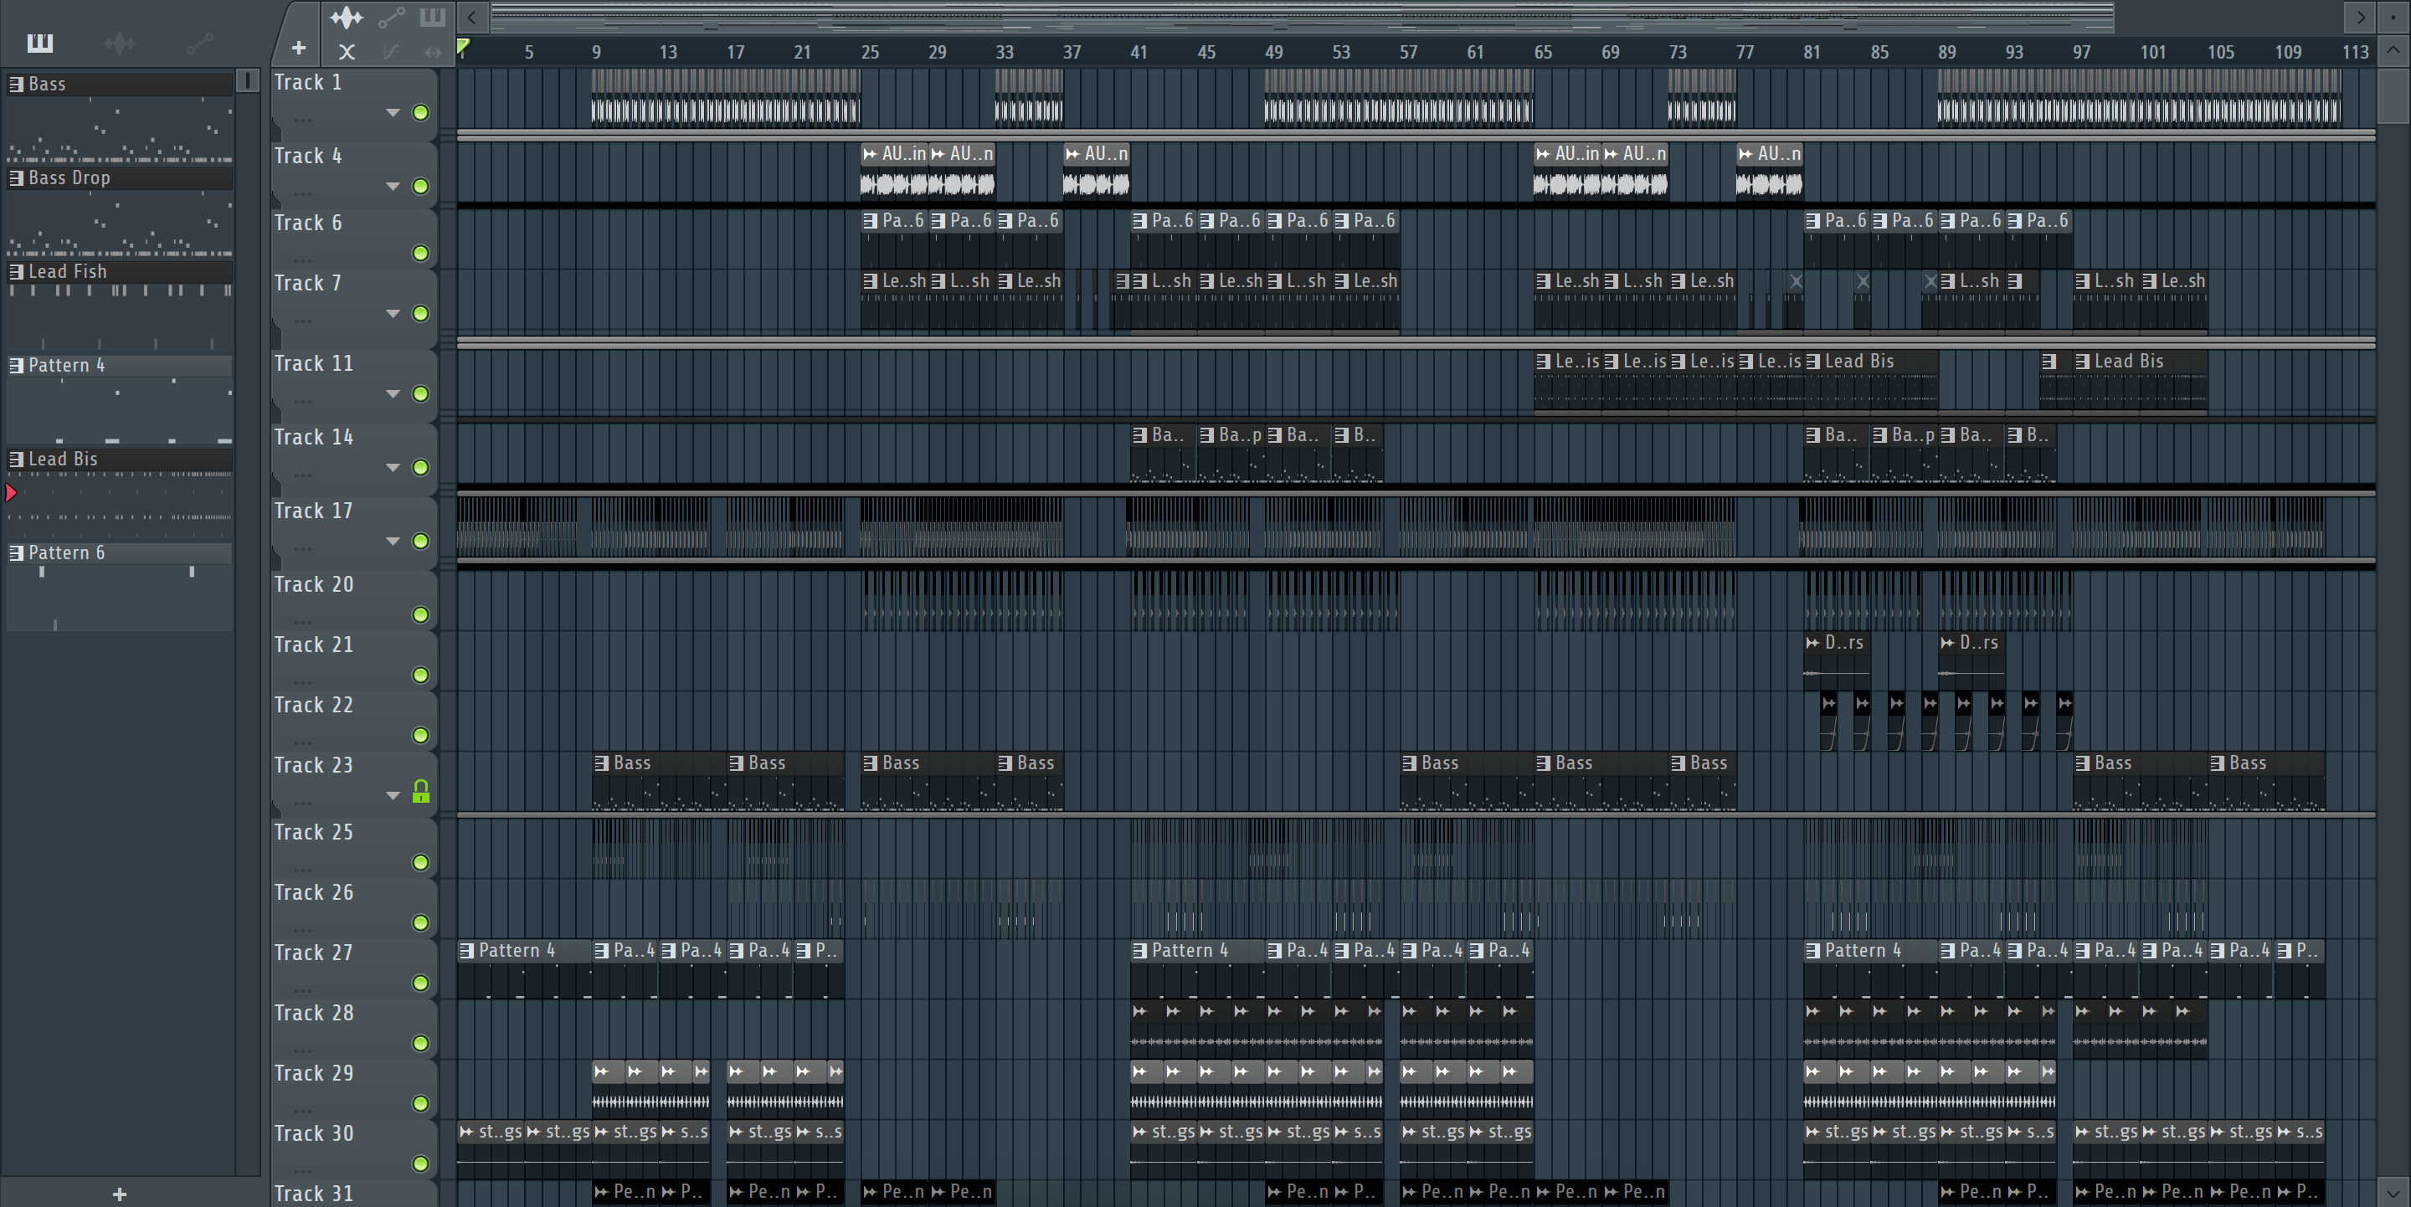Mute Track 14 with its green light
The height and width of the screenshot is (1207, 2411).
tap(421, 468)
